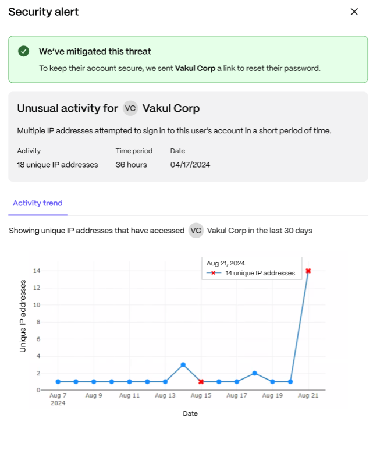Select the Aug 14 peak data point
The width and height of the screenshot is (373, 450).
[x=183, y=365]
